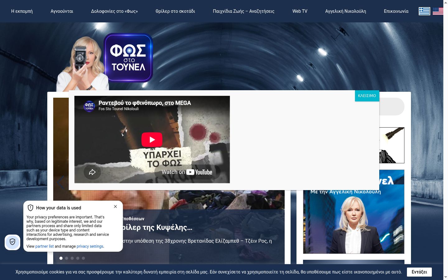Select the second slider dot

point(67,258)
